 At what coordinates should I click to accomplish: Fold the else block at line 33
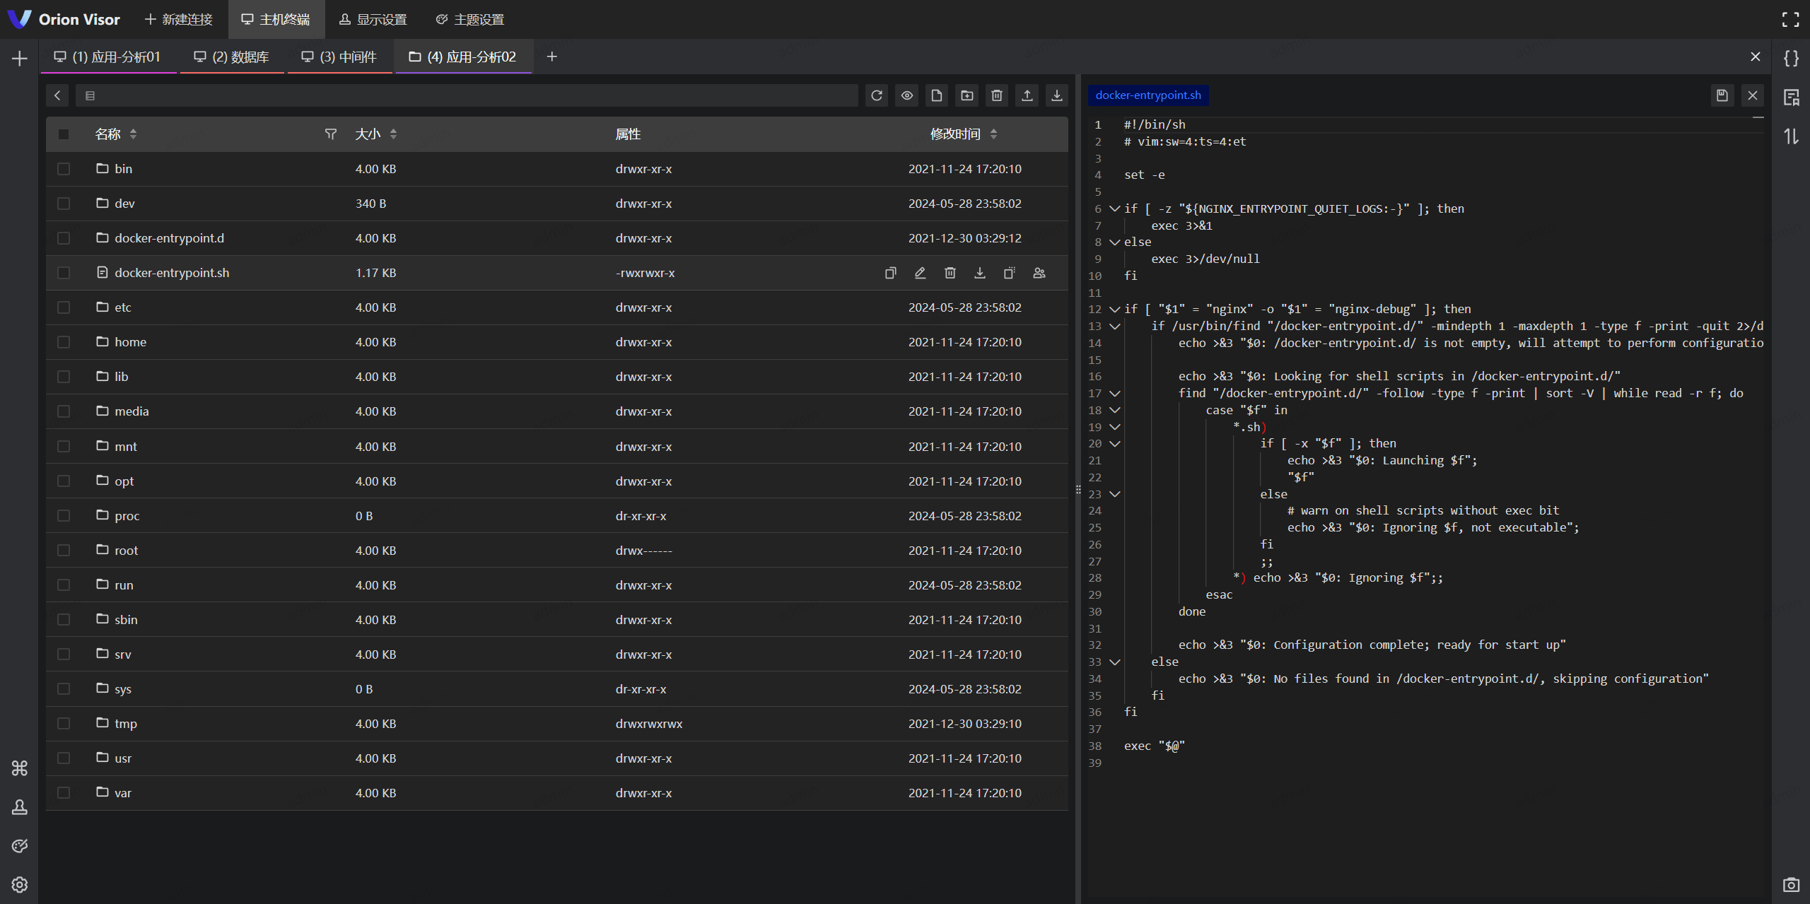pos(1115,662)
